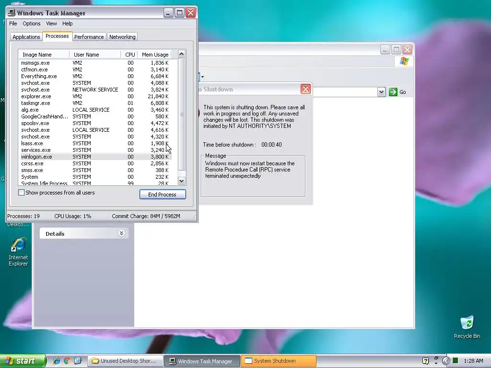Click the Task Manager CPU tray icon
Viewport: 491px width, 368px height.
(456, 361)
